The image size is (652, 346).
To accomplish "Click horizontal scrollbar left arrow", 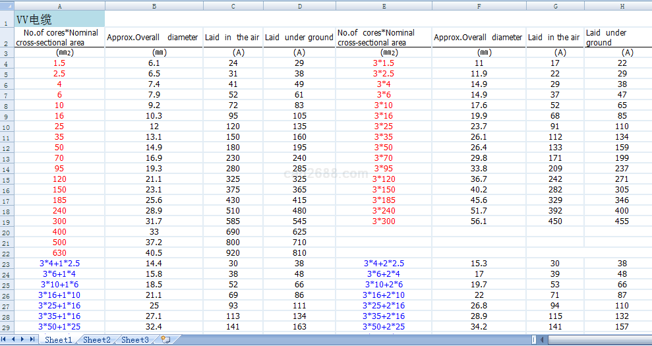I will coord(543,340).
